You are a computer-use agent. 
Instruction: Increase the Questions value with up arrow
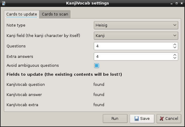click(x=175, y=45)
